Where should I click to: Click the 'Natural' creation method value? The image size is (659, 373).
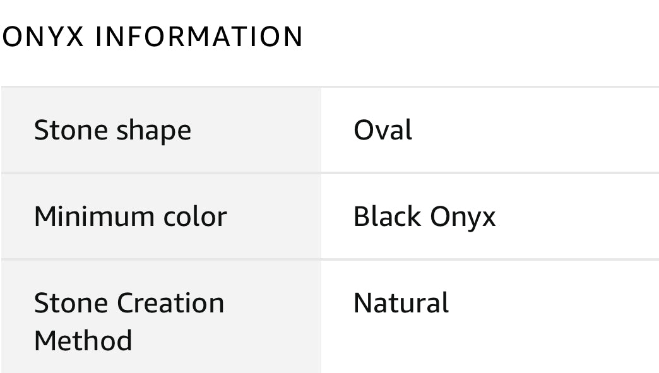(401, 303)
